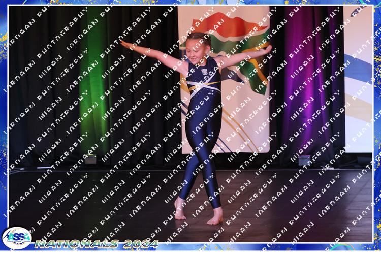Viewport: 381px width, 254px height.
Task: Click the ASSA logo badge
Action: point(17,238)
